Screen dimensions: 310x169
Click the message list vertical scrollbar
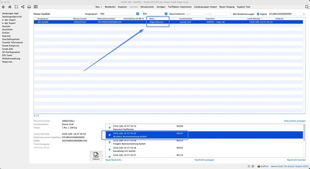[304, 140]
